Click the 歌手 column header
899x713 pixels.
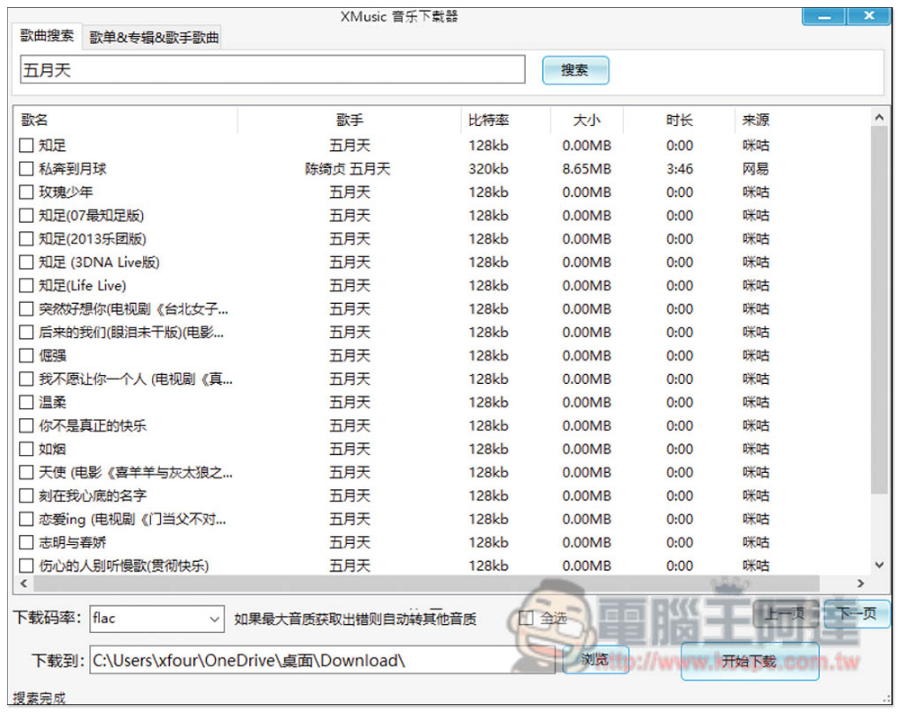[x=350, y=120]
